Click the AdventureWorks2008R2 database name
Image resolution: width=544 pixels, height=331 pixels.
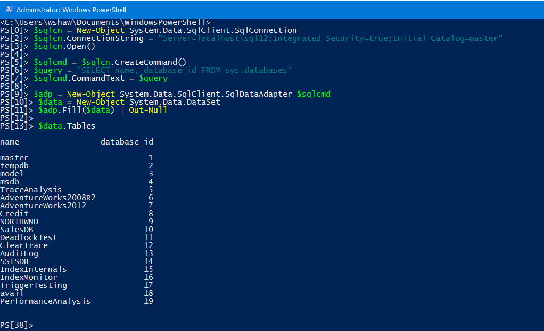click(x=48, y=198)
